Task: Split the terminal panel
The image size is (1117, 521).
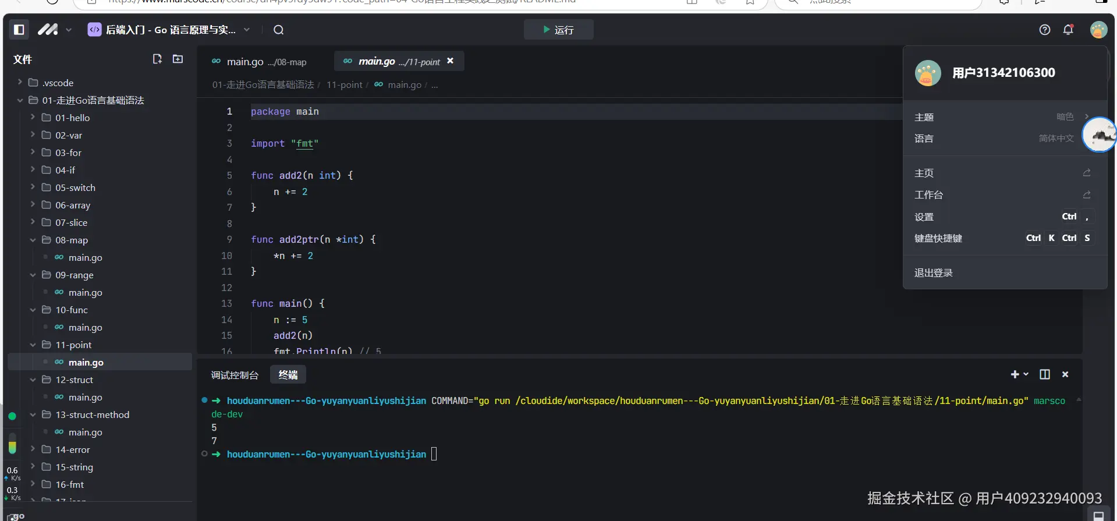Action: point(1045,374)
